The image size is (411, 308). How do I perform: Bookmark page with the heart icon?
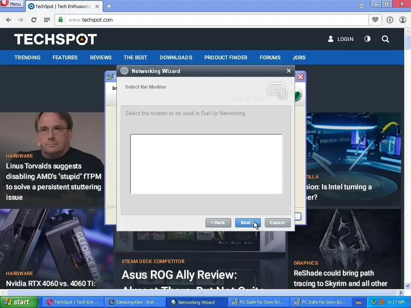point(375,20)
